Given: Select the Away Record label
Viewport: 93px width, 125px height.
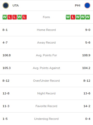Looking at the screenshot, I should [x=46, y=43].
